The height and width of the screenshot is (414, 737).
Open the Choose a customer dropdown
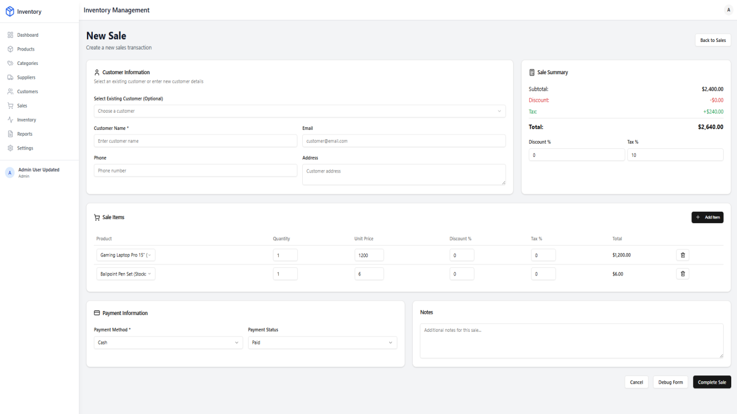(300, 111)
